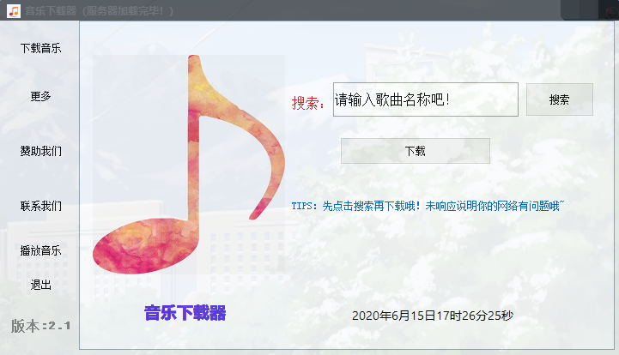Screen dimensions: 619x355
Task: Focus the song name input field
Action: point(426,99)
